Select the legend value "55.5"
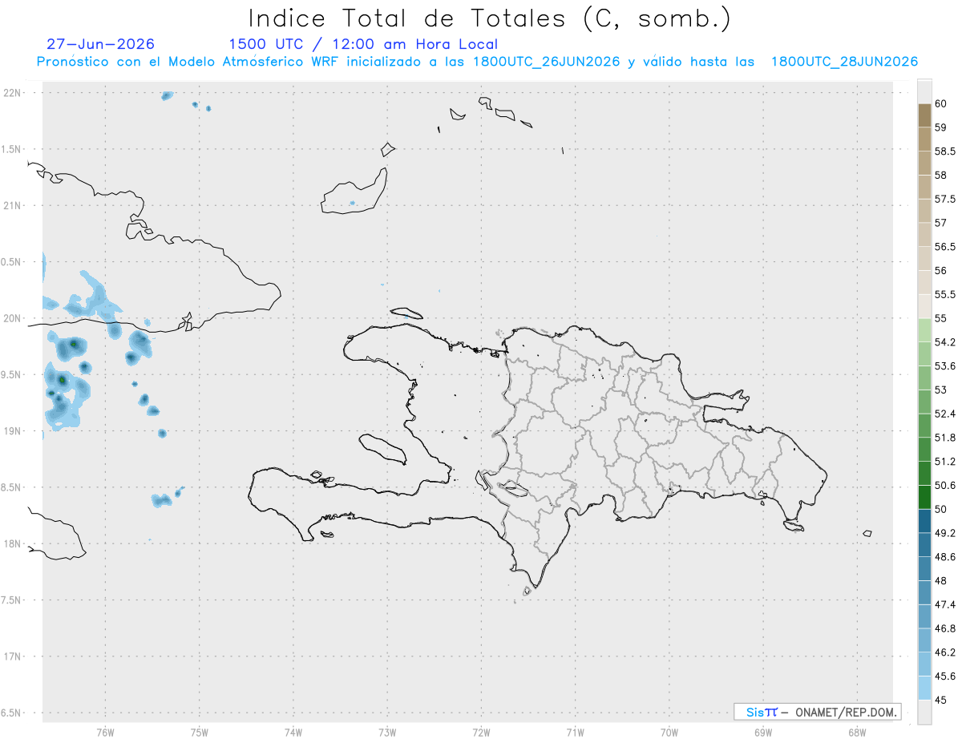The width and height of the screenshot is (962, 743). point(945,295)
